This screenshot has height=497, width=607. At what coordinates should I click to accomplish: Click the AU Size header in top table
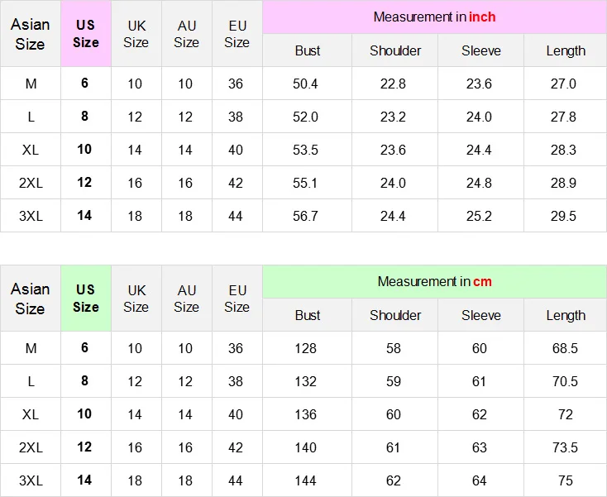pyautogui.click(x=187, y=34)
